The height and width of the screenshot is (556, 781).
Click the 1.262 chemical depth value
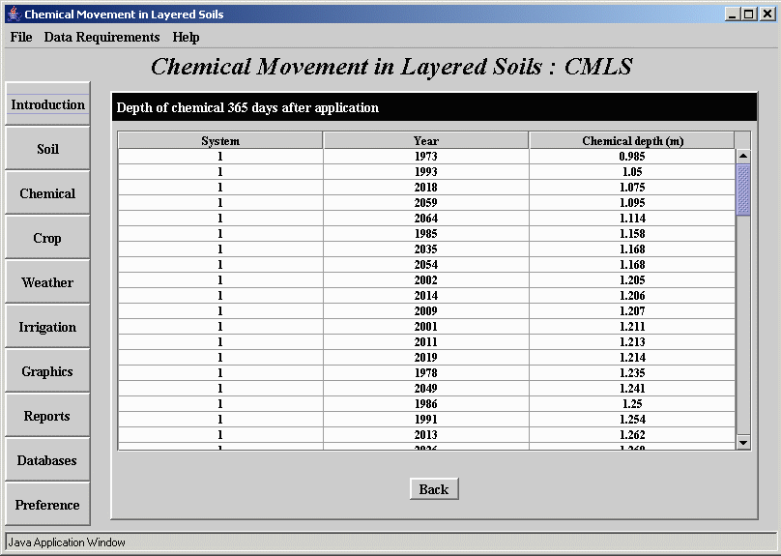(632, 434)
